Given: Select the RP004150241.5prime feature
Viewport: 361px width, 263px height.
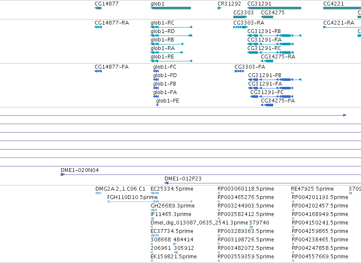Looking at the screenshot, I should click(293, 227).
